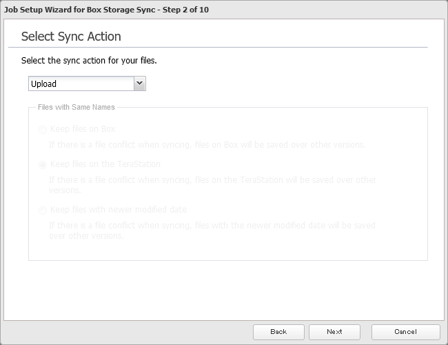The height and width of the screenshot is (345, 448).
Task: Click the description under Keep files on the TeraStation
Action: pyautogui.click(x=212, y=184)
